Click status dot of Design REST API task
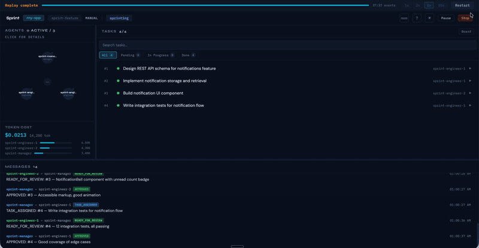The width and height of the screenshot is (479, 248). pyautogui.click(x=118, y=69)
